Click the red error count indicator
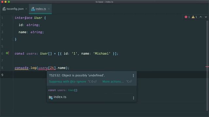This screenshot has width=209, height=117. tap(187, 17)
